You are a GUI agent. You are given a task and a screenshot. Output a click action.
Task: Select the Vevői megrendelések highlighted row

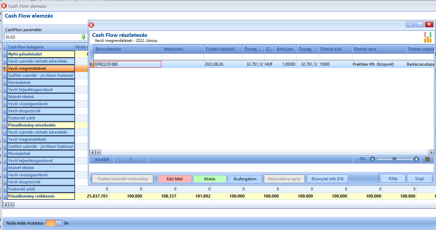pyautogui.click(x=41, y=68)
